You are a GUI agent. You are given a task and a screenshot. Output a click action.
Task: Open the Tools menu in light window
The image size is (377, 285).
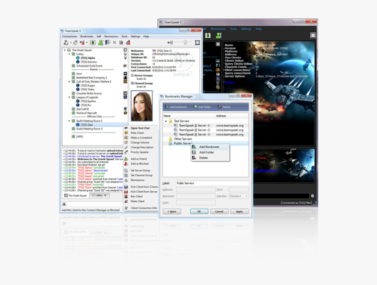point(124,36)
